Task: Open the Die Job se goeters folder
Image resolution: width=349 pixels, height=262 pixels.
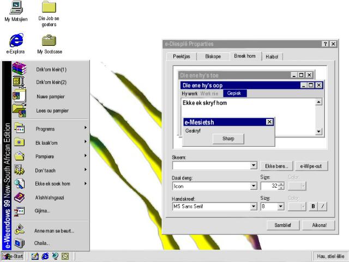Action: pyautogui.click(x=49, y=8)
